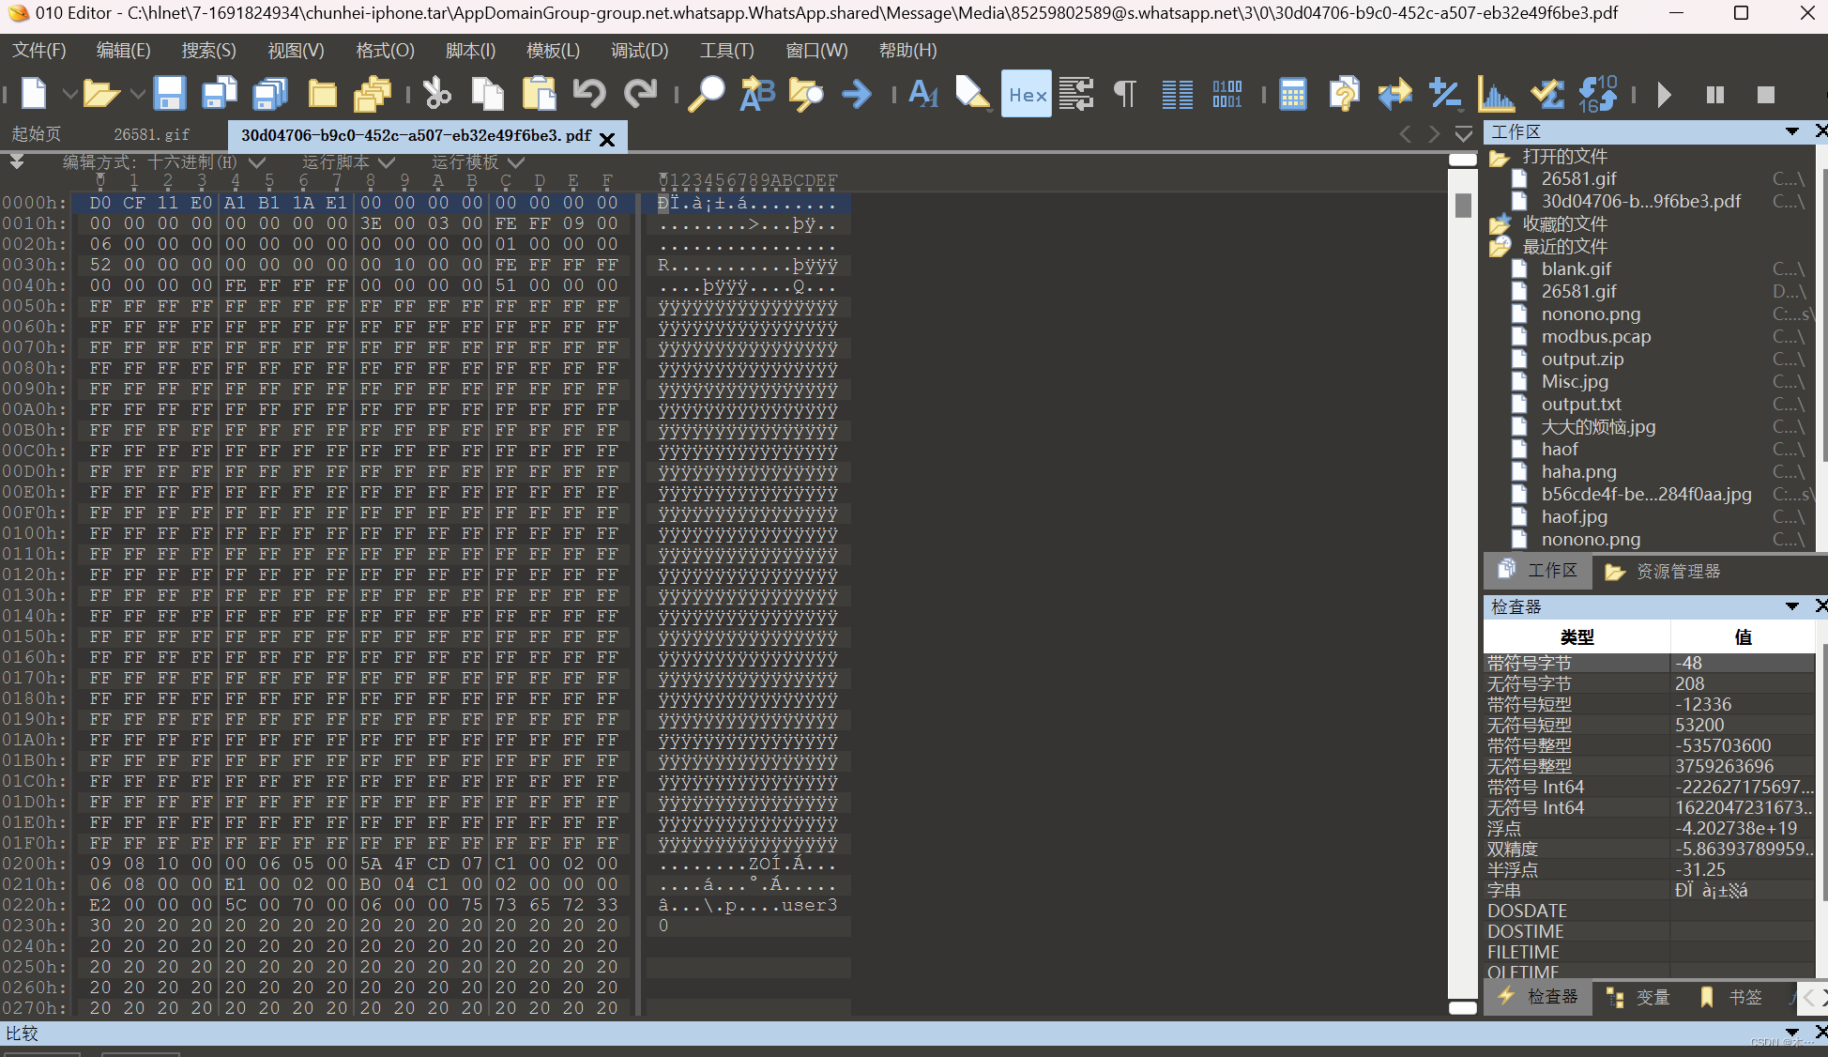The image size is (1828, 1057).
Task: Open modbus.pcap from recent files
Action: coord(1595,336)
